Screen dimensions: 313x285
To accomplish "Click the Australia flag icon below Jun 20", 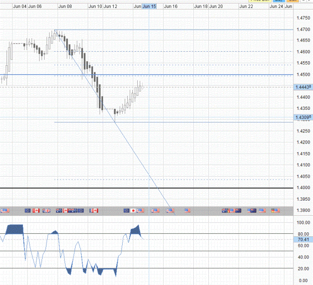I will 225,211.
